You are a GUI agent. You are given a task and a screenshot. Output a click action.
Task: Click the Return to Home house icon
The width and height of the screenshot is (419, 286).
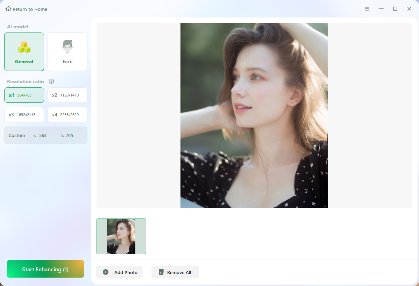tap(8, 9)
